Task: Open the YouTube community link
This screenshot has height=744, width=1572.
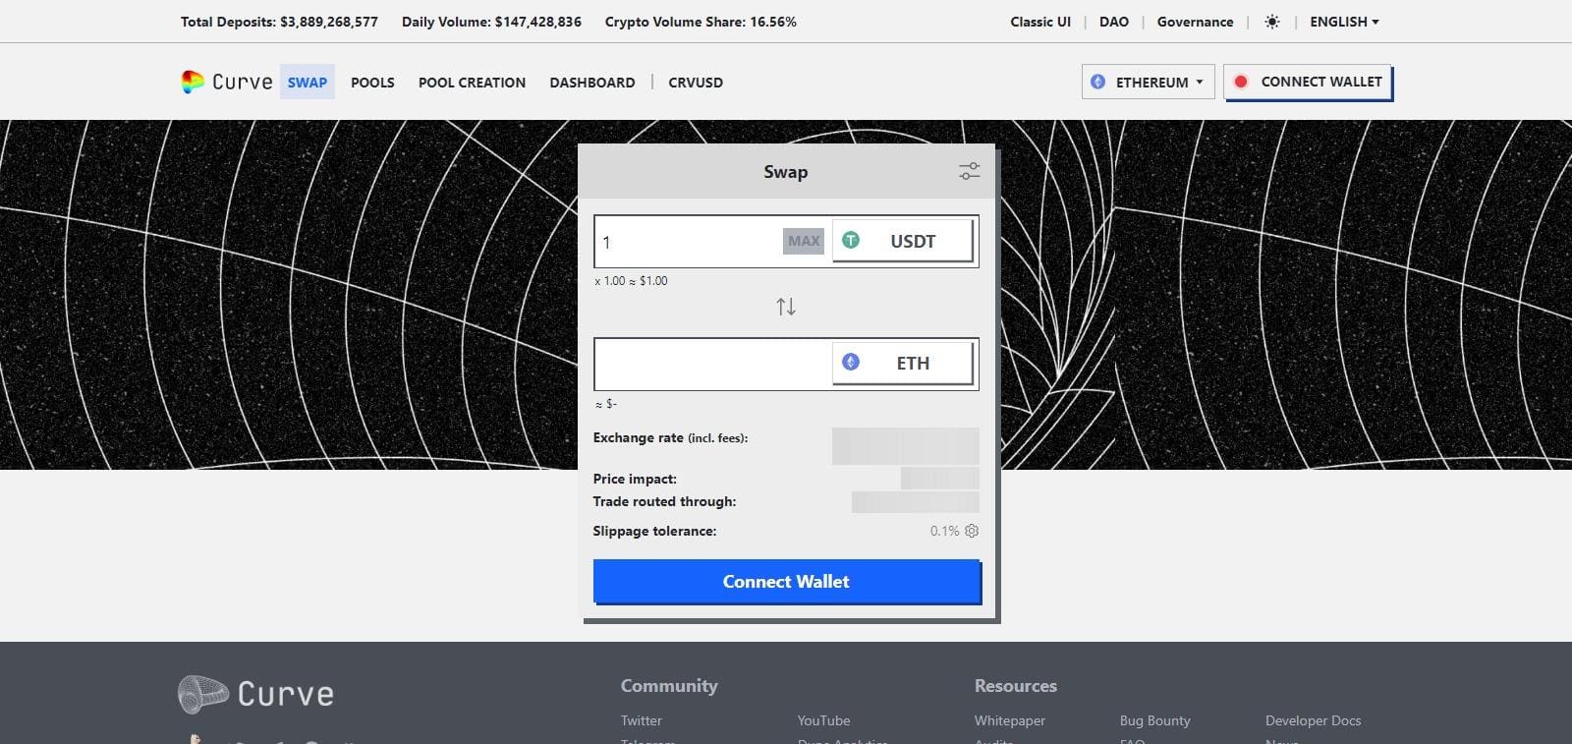Action: [823, 720]
